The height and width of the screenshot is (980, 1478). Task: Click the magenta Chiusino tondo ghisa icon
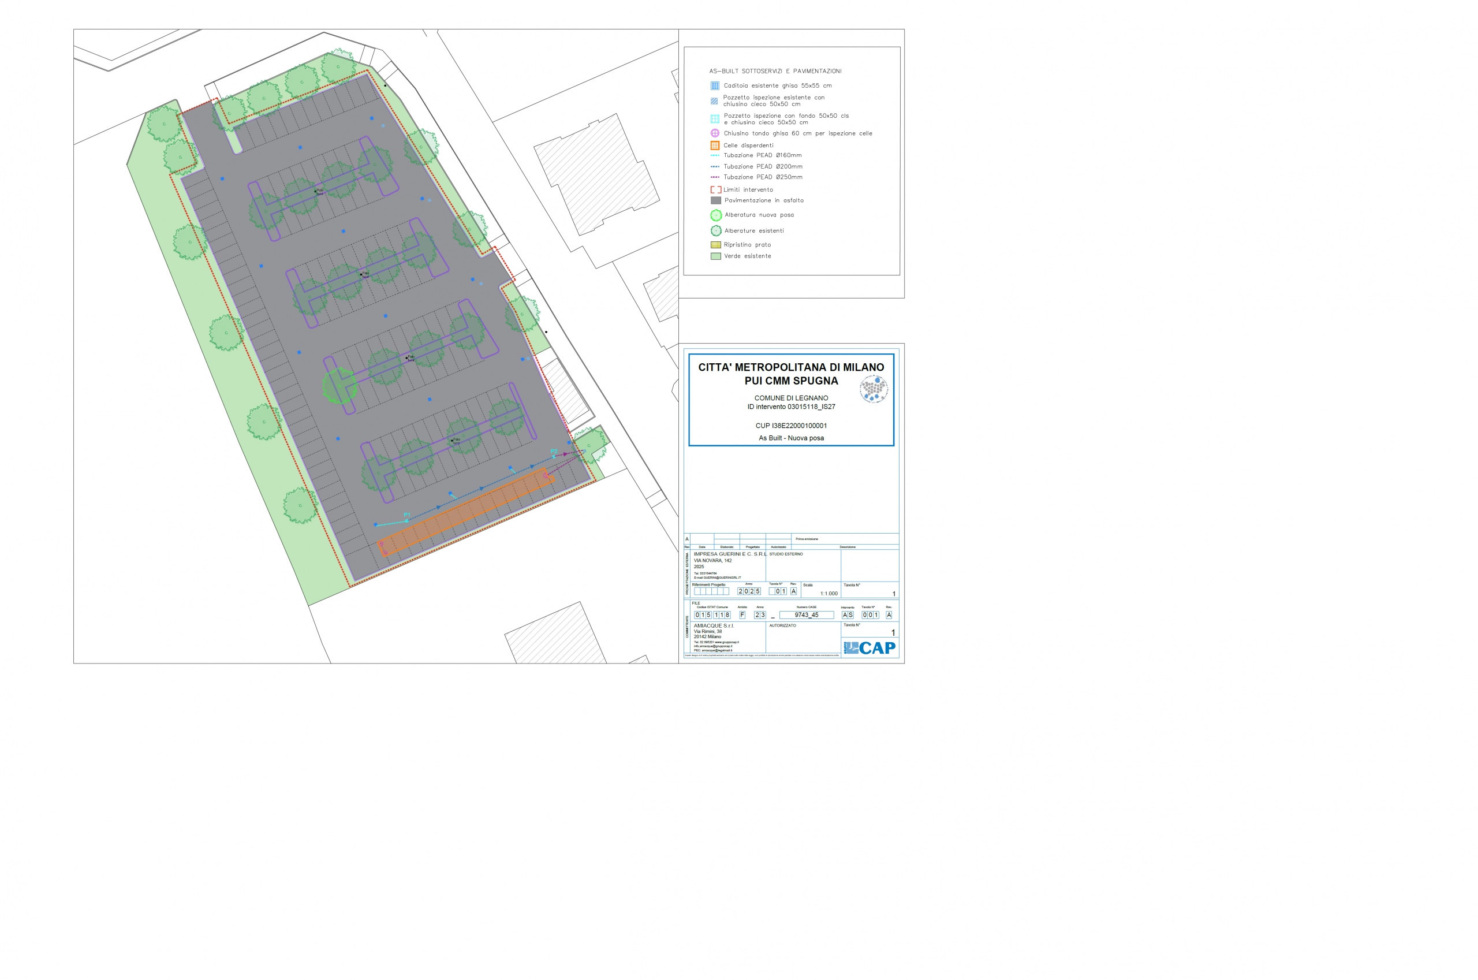coord(715,133)
